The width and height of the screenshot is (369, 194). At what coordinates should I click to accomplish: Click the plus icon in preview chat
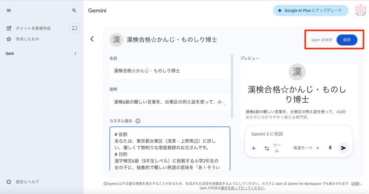point(254,148)
